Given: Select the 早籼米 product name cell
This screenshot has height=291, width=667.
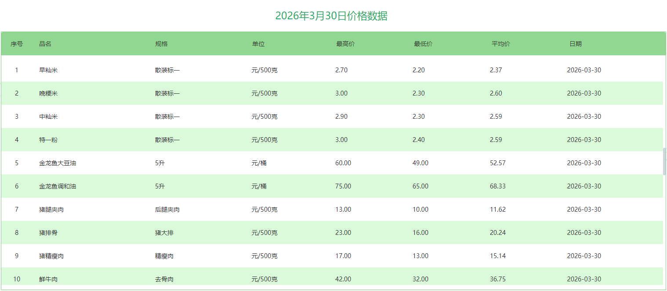Looking at the screenshot, I should point(48,70).
